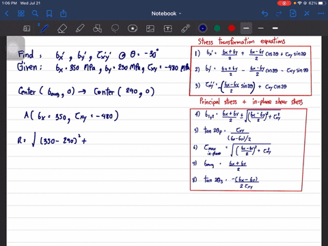Choose the red pen color
The height and width of the screenshot is (246, 328).
click(232, 28)
